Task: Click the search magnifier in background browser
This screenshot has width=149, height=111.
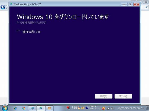Action: point(146,7)
